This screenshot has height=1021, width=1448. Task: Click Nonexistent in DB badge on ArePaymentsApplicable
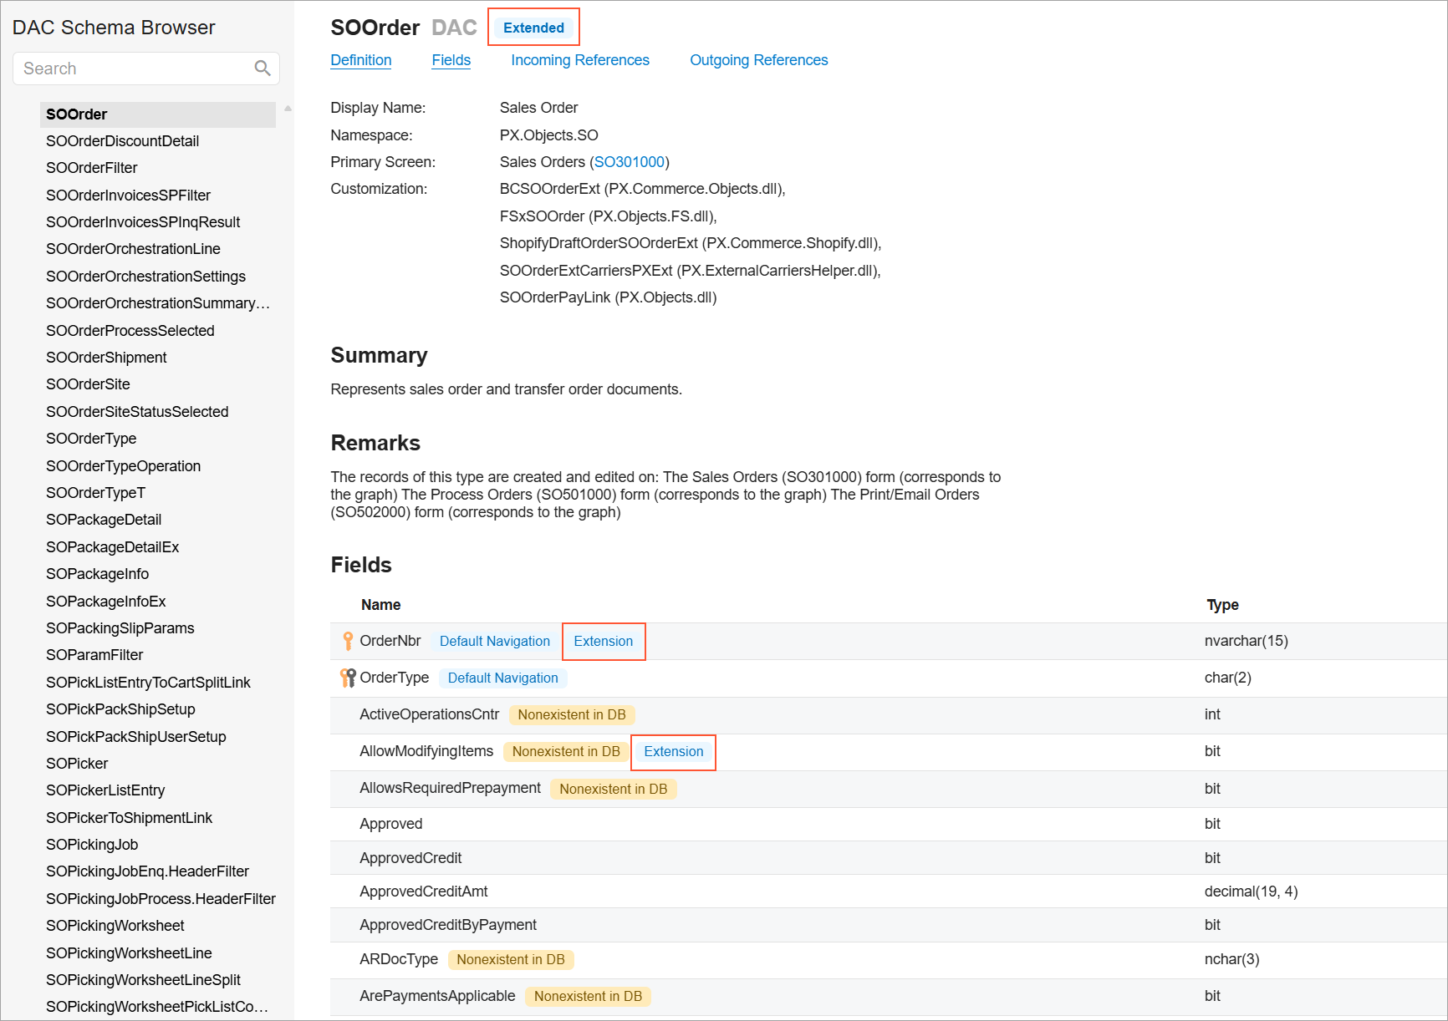click(x=589, y=996)
